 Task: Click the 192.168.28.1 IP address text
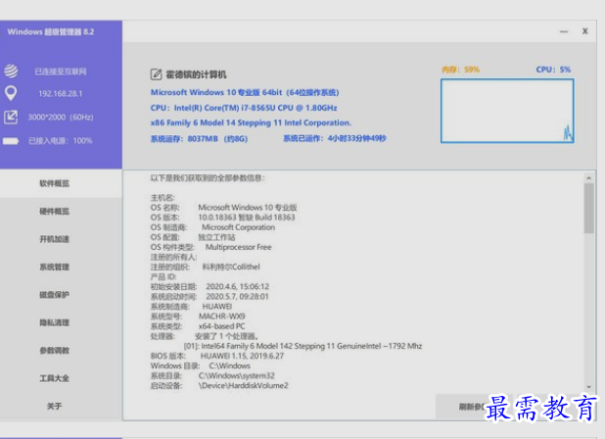(60, 93)
